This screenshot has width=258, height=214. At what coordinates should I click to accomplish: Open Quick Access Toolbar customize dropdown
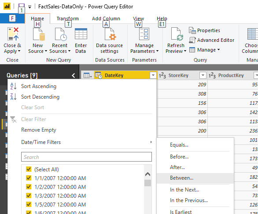coord(29,7)
